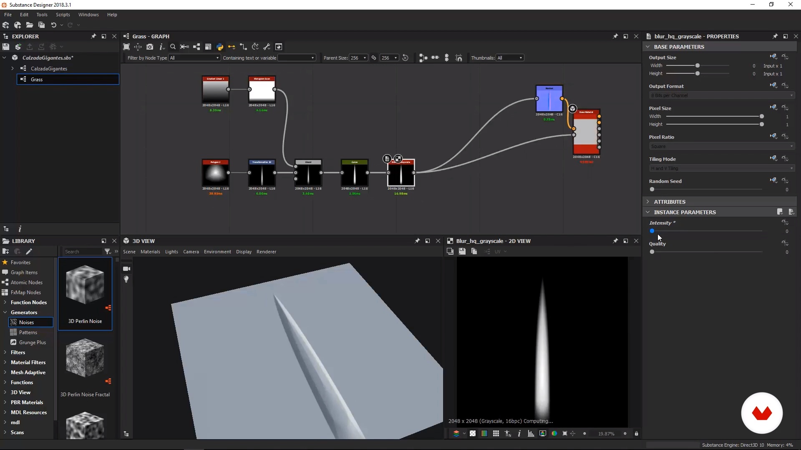
Task: Click the Output Format inheritance icon
Action: pyautogui.click(x=773, y=85)
